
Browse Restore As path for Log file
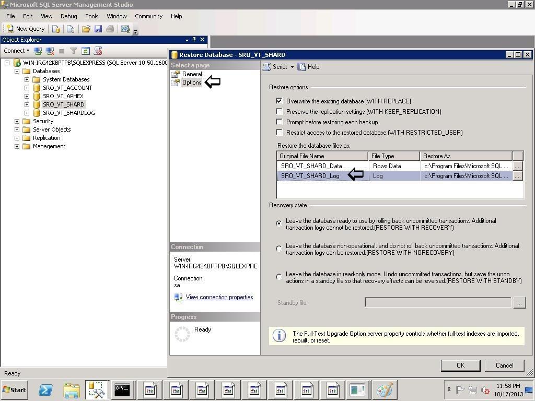coord(518,176)
